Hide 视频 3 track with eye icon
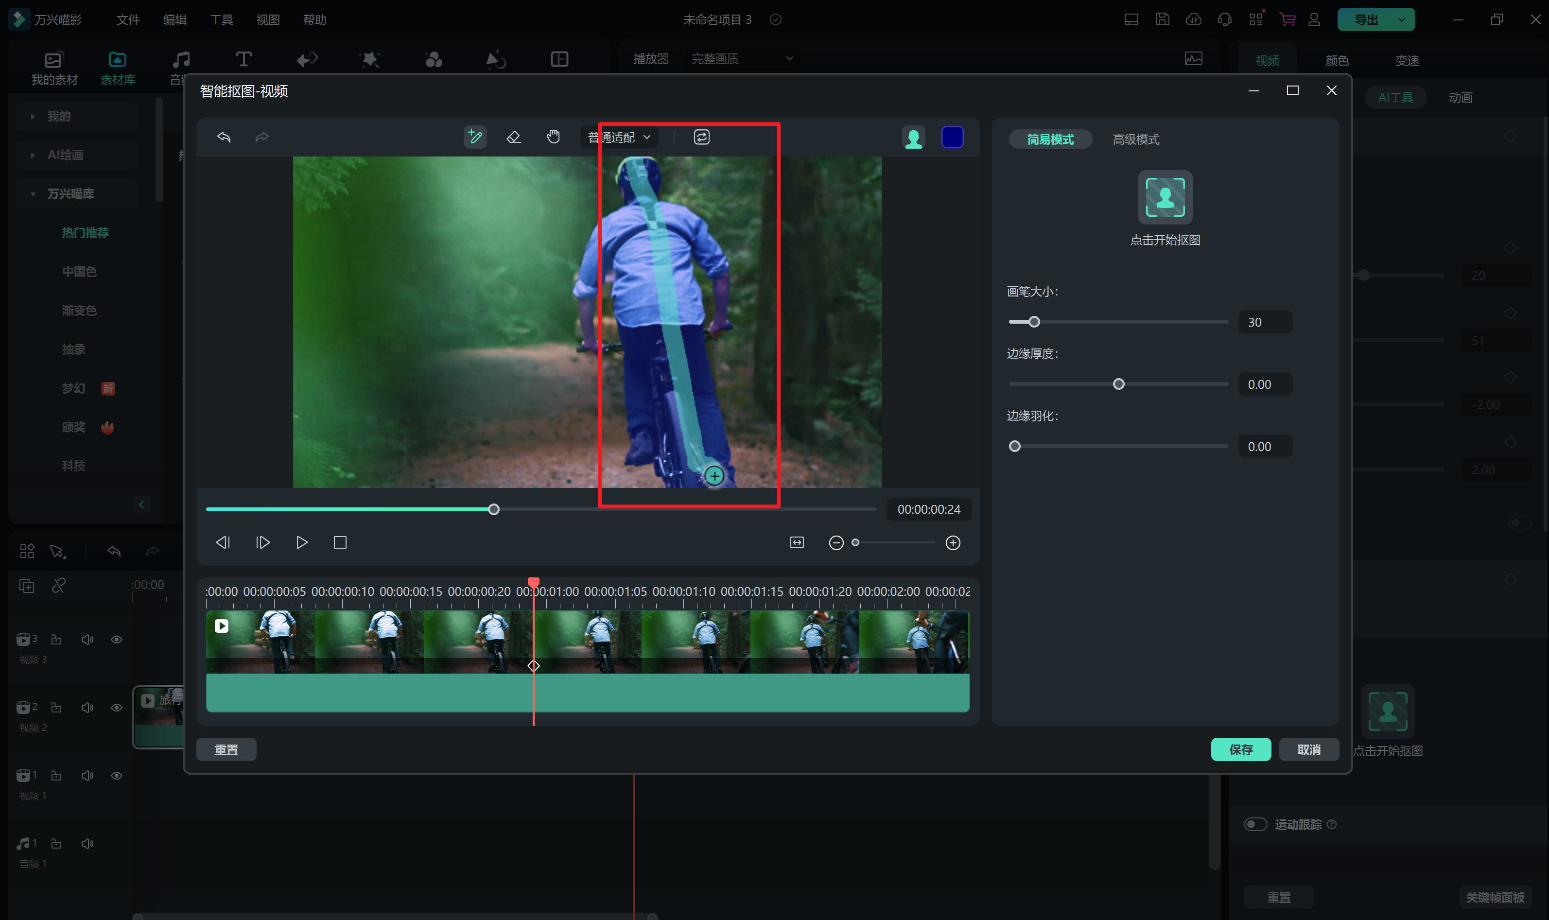Viewport: 1549px width, 920px height. click(x=117, y=639)
